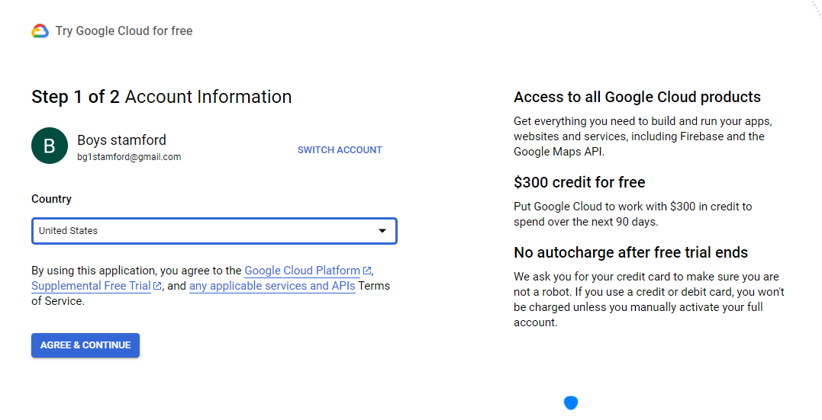822x420 pixels.
Task: Open the United States country selector
Action: tap(214, 231)
